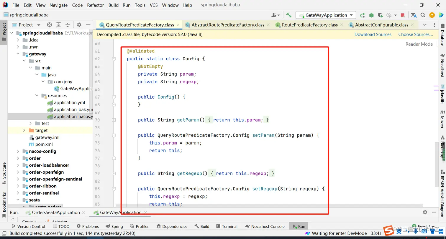The image size is (446, 239).
Task: Open the Maven side panel
Action: pos(442,119)
